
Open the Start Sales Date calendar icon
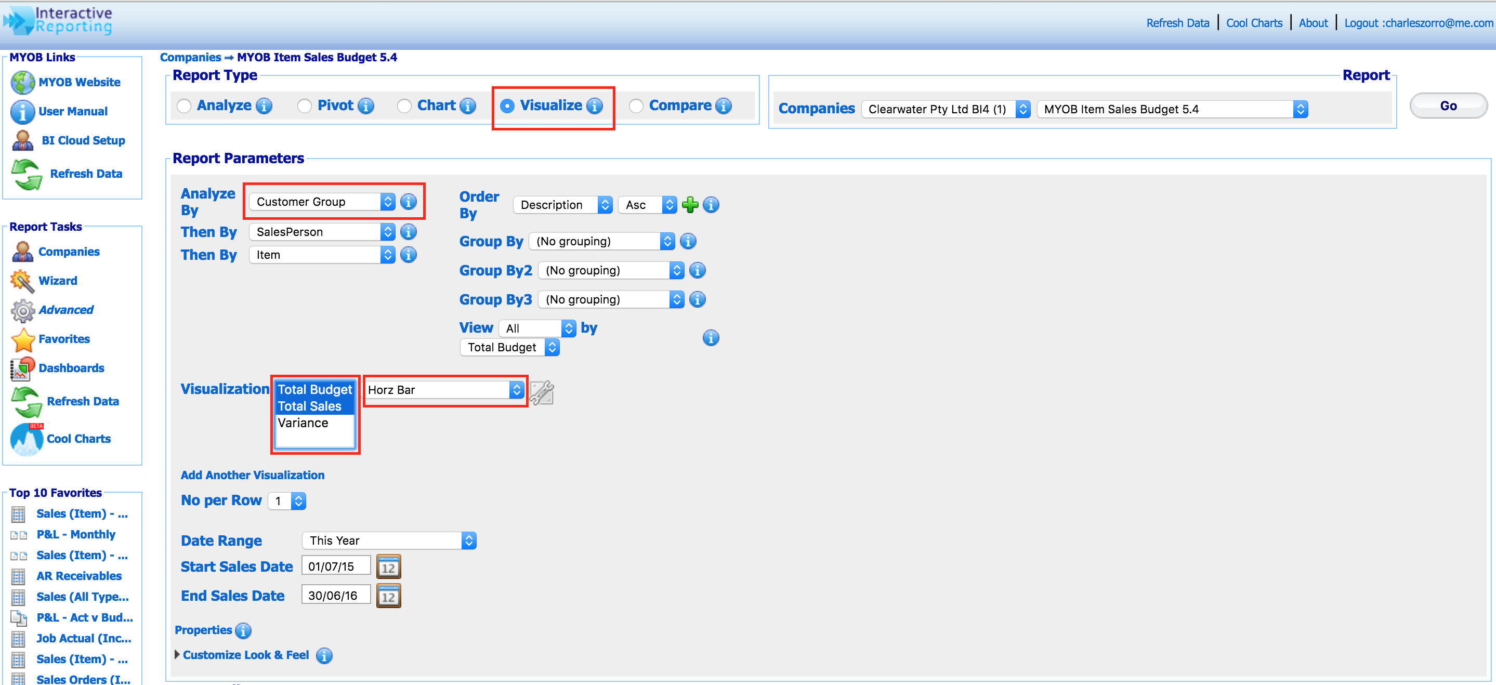point(388,567)
